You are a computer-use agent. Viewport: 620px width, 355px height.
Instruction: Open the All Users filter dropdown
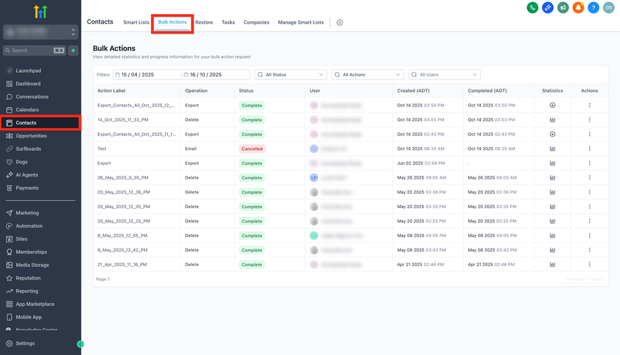444,75
